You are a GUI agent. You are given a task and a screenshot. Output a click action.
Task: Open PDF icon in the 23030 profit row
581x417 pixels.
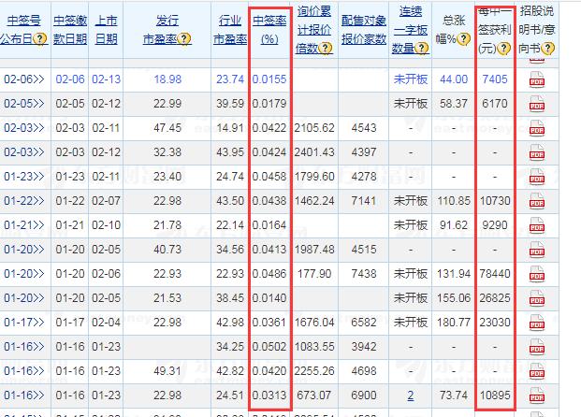[537, 323]
